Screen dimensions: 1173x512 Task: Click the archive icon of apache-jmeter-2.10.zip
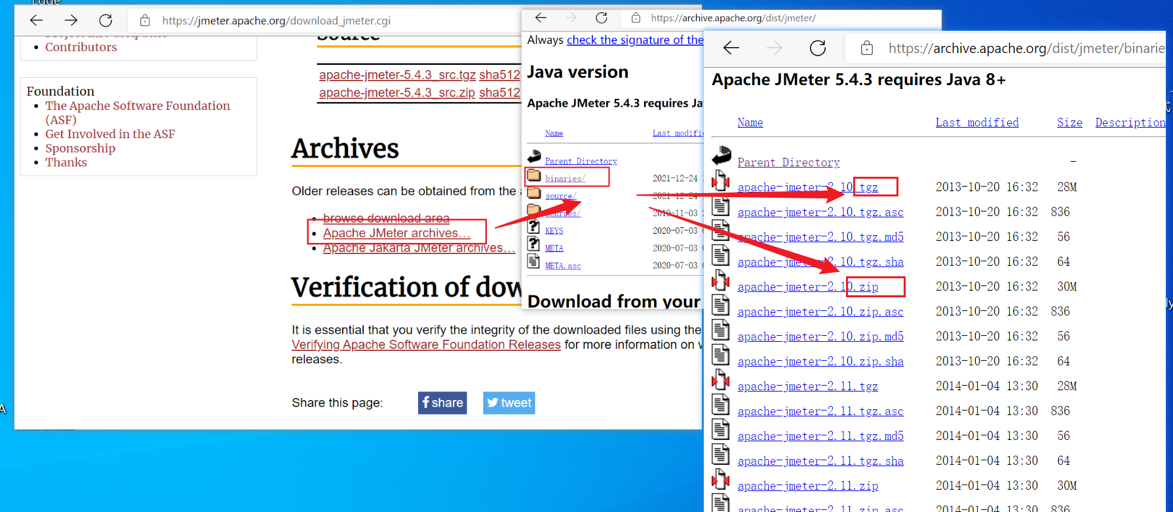(721, 280)
